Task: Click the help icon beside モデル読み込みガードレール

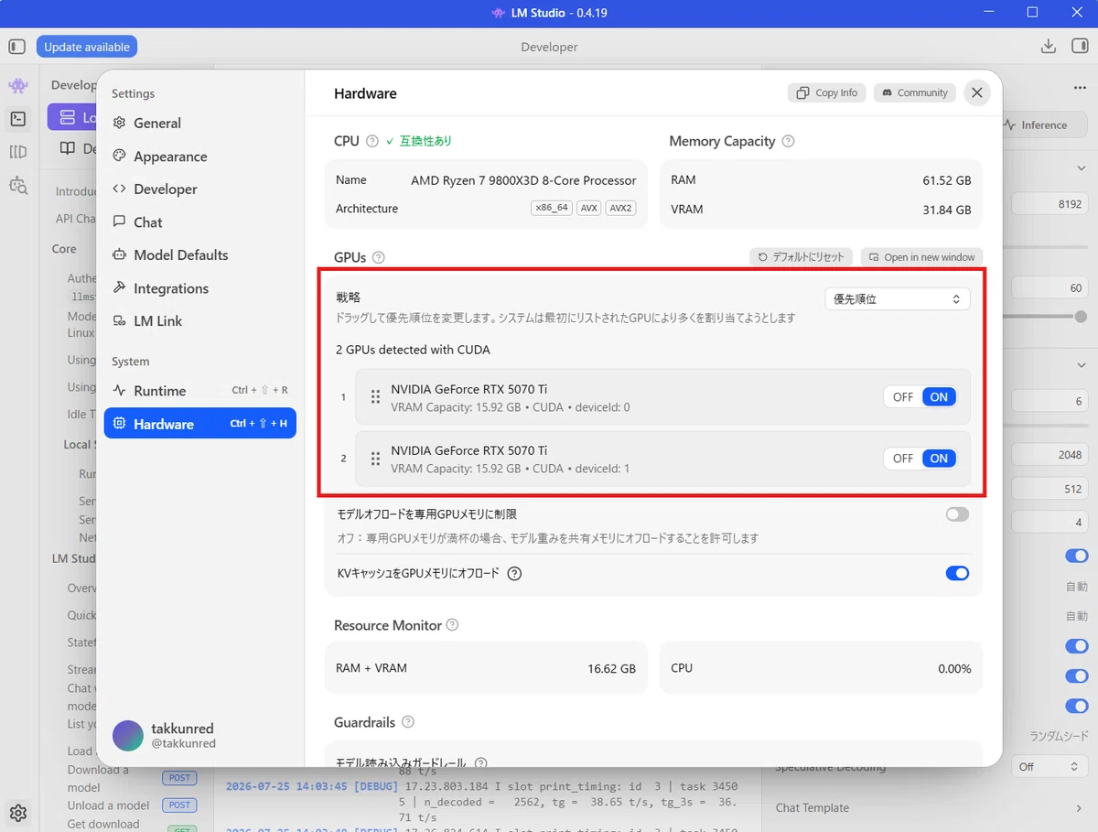Action: [480, 762]
